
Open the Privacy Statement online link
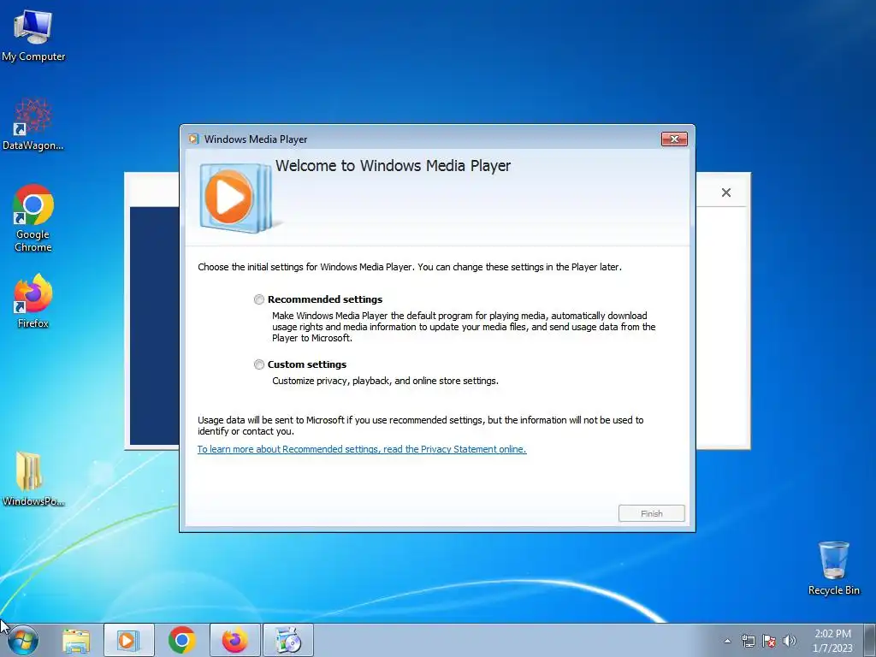362,449
